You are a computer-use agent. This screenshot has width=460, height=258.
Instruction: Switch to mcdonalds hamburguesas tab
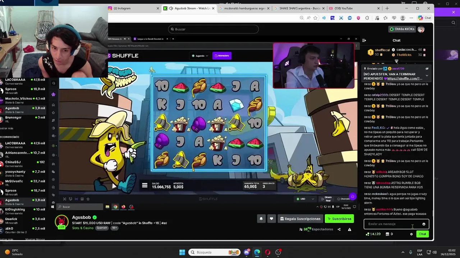(244, 8)
